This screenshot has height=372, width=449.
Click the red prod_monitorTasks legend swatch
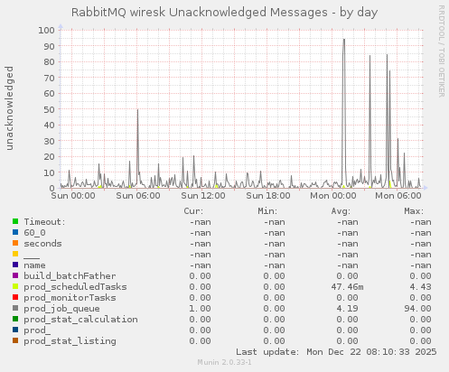(x=15, y=297)
